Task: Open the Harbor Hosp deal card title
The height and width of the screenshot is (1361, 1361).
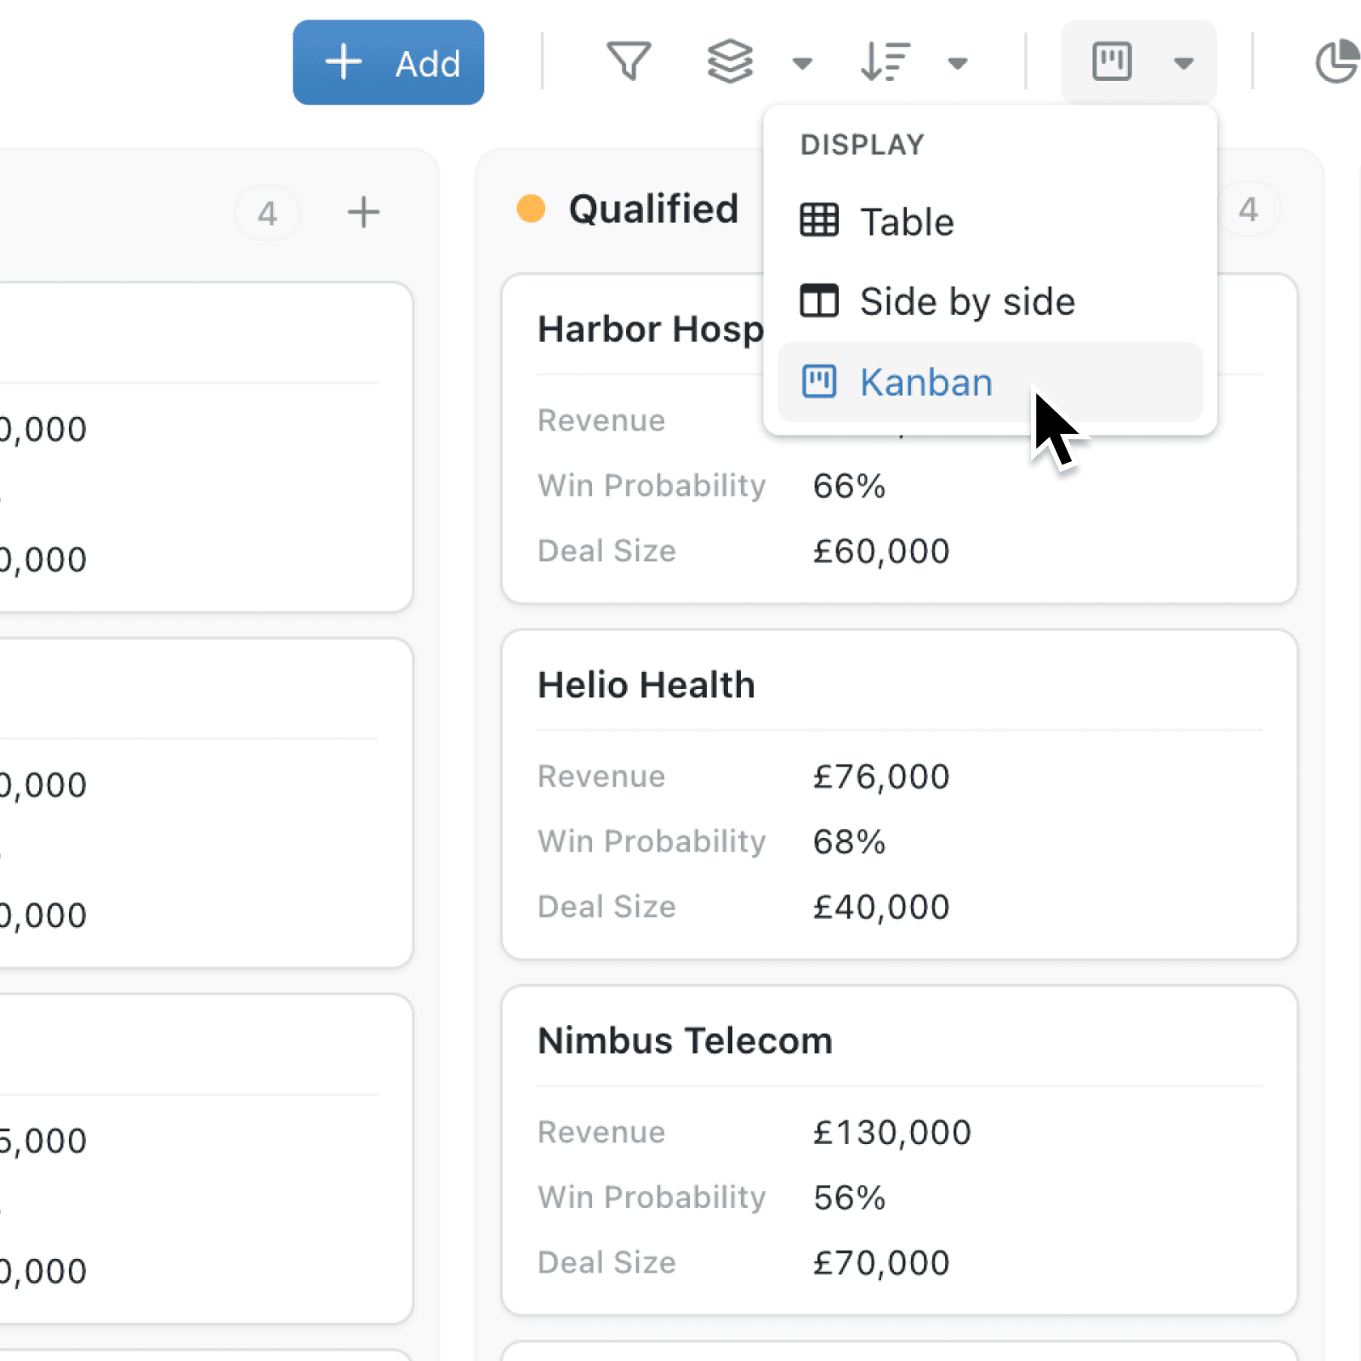Action: point(651,329)
